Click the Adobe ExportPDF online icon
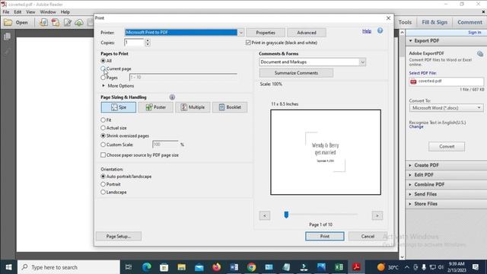This screenshot has height=274, width=487. pos(480,54)
